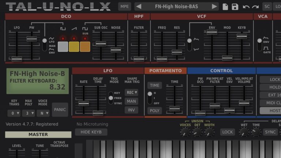The image size is (281, 158).
Task: Click SC button in top bar
Action: (267, 7)
